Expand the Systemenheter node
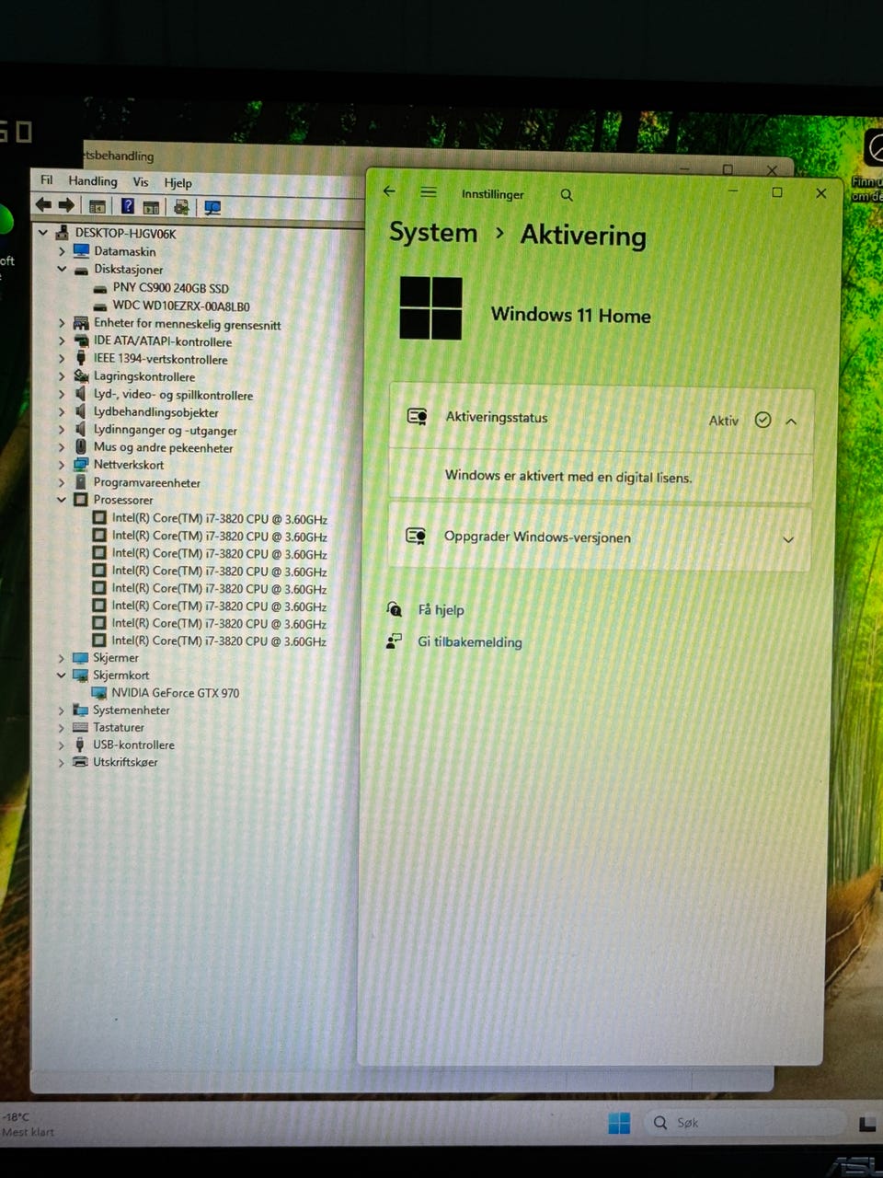The height and width of the screenshot is (1178, 883). (x=62, y=710)
